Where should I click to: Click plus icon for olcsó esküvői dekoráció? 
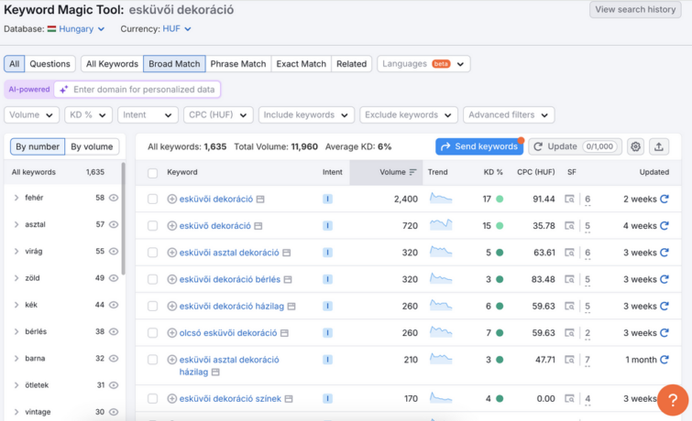click(172, 333)
